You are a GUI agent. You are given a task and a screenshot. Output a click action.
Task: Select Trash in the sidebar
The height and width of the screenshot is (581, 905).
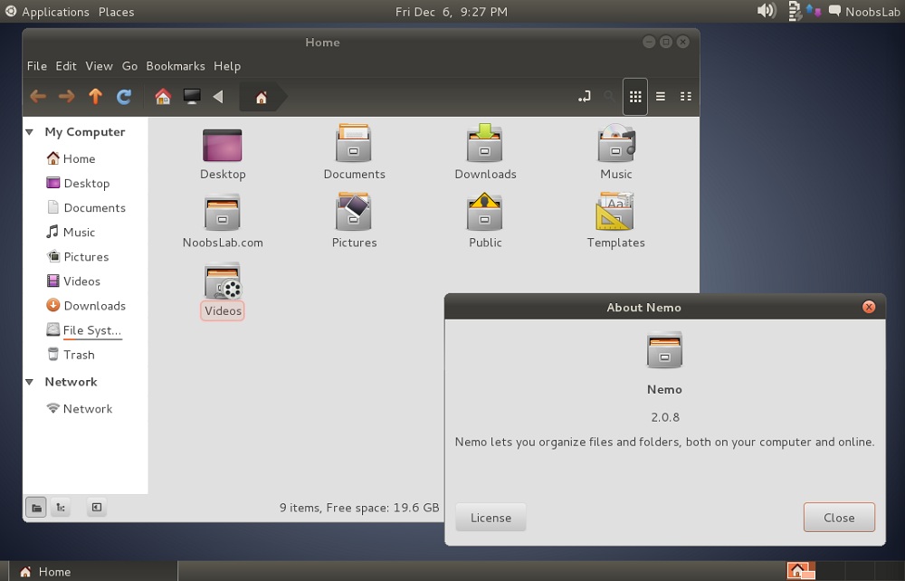[x=71, y=355]
